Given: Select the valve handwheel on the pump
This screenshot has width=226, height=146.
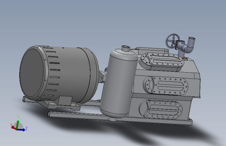Looking at the screenshot, I should tap(173, 41).
